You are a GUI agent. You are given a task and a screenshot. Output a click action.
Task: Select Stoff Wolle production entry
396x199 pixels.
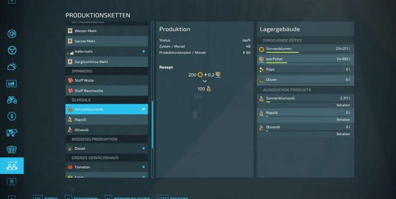106,80
